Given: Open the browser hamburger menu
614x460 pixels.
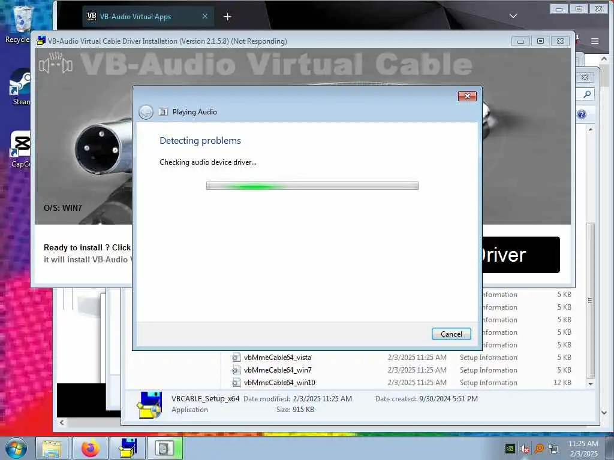Looking at the screenshot, I should pos(594,41).
